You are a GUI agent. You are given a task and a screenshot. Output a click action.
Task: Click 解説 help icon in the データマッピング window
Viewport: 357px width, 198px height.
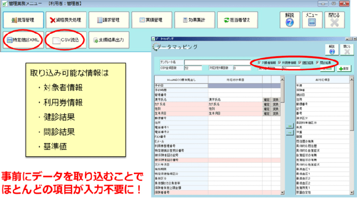click(x=332, y=50)
